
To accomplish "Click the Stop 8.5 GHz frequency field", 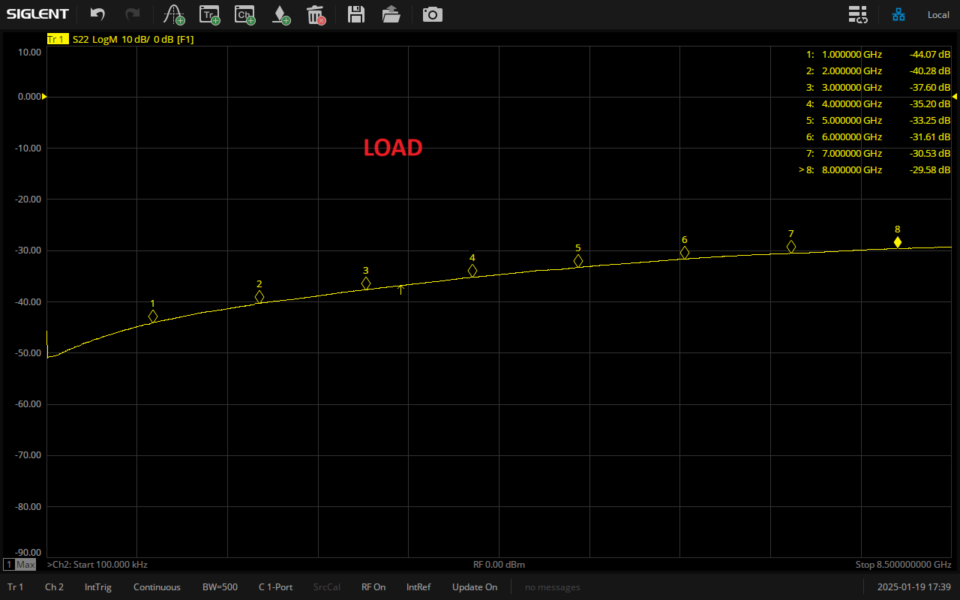I will 903,565.
